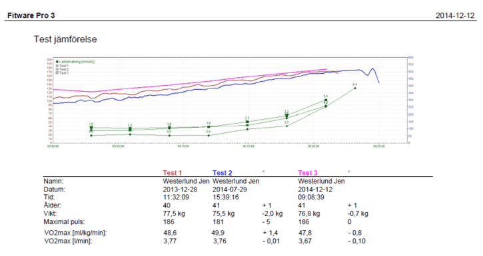This screenshot has width=483, height=256.
Task: Click the age value 40
Action: pyautogui.click(x=167, y=205)
